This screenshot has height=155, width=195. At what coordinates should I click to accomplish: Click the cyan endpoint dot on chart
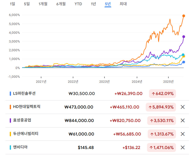tap(183, 55)
